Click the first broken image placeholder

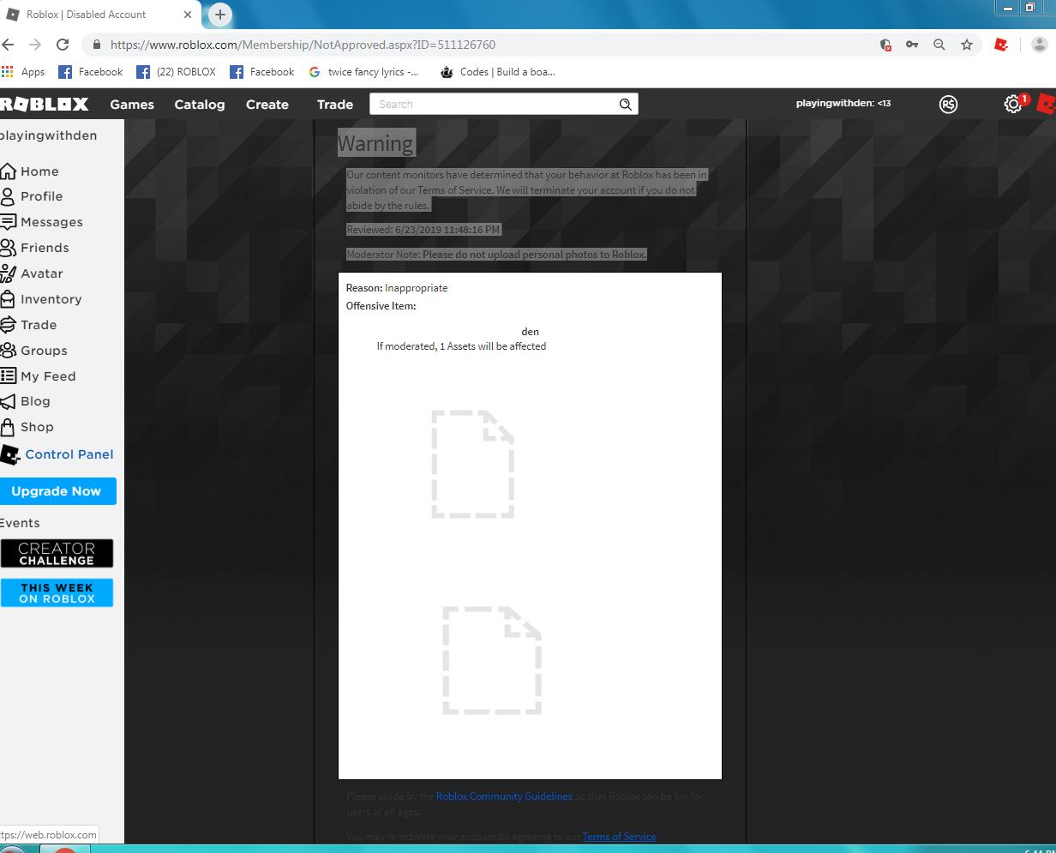coord(472,464)
